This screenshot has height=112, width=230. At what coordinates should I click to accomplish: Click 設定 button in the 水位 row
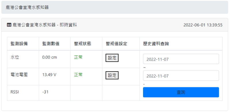point(112,58)
